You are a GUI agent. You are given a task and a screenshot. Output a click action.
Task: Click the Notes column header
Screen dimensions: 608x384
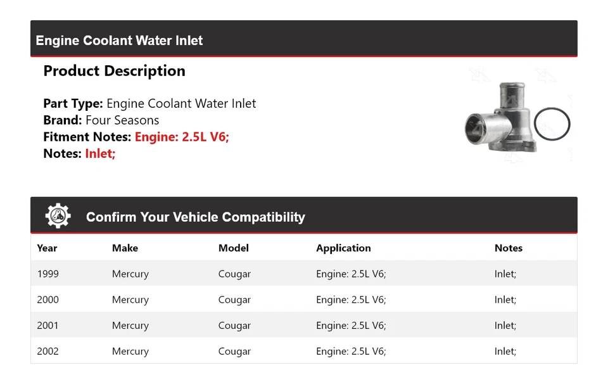pos(508,248)
